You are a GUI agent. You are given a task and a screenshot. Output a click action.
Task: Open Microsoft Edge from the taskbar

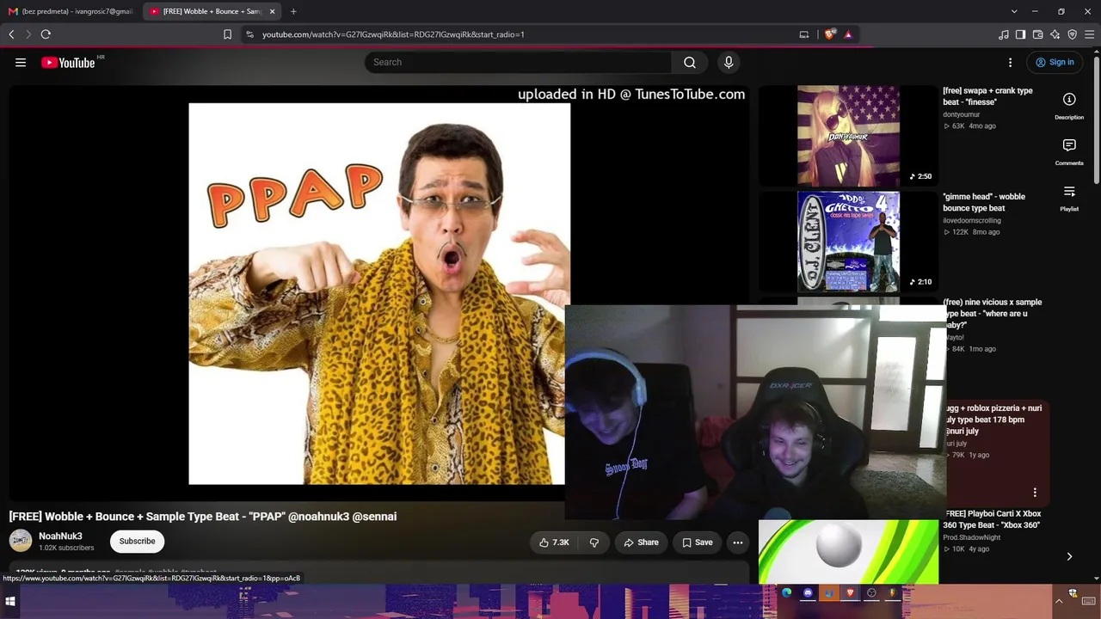coord(786,592)
